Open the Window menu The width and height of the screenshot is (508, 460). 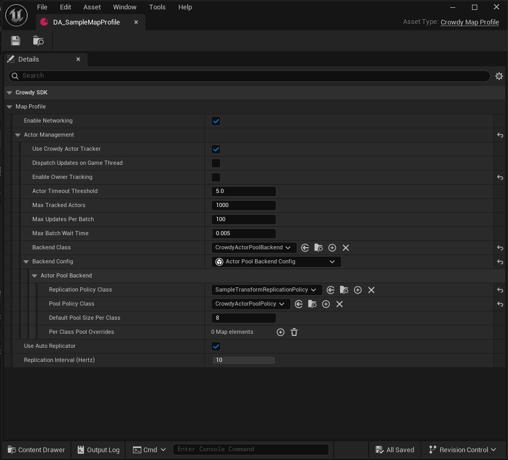[x=125, y=7]
